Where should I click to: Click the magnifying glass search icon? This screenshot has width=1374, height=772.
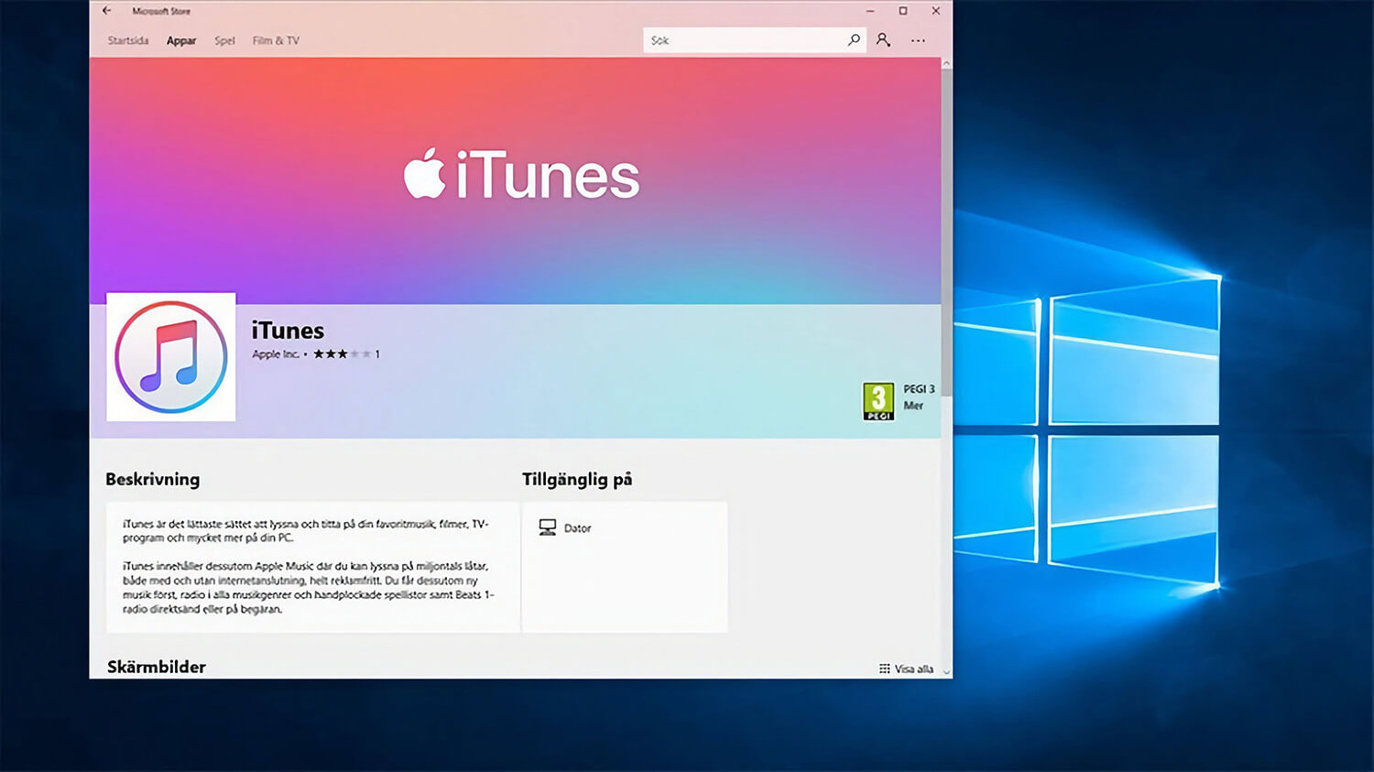[x=854, y=40]
